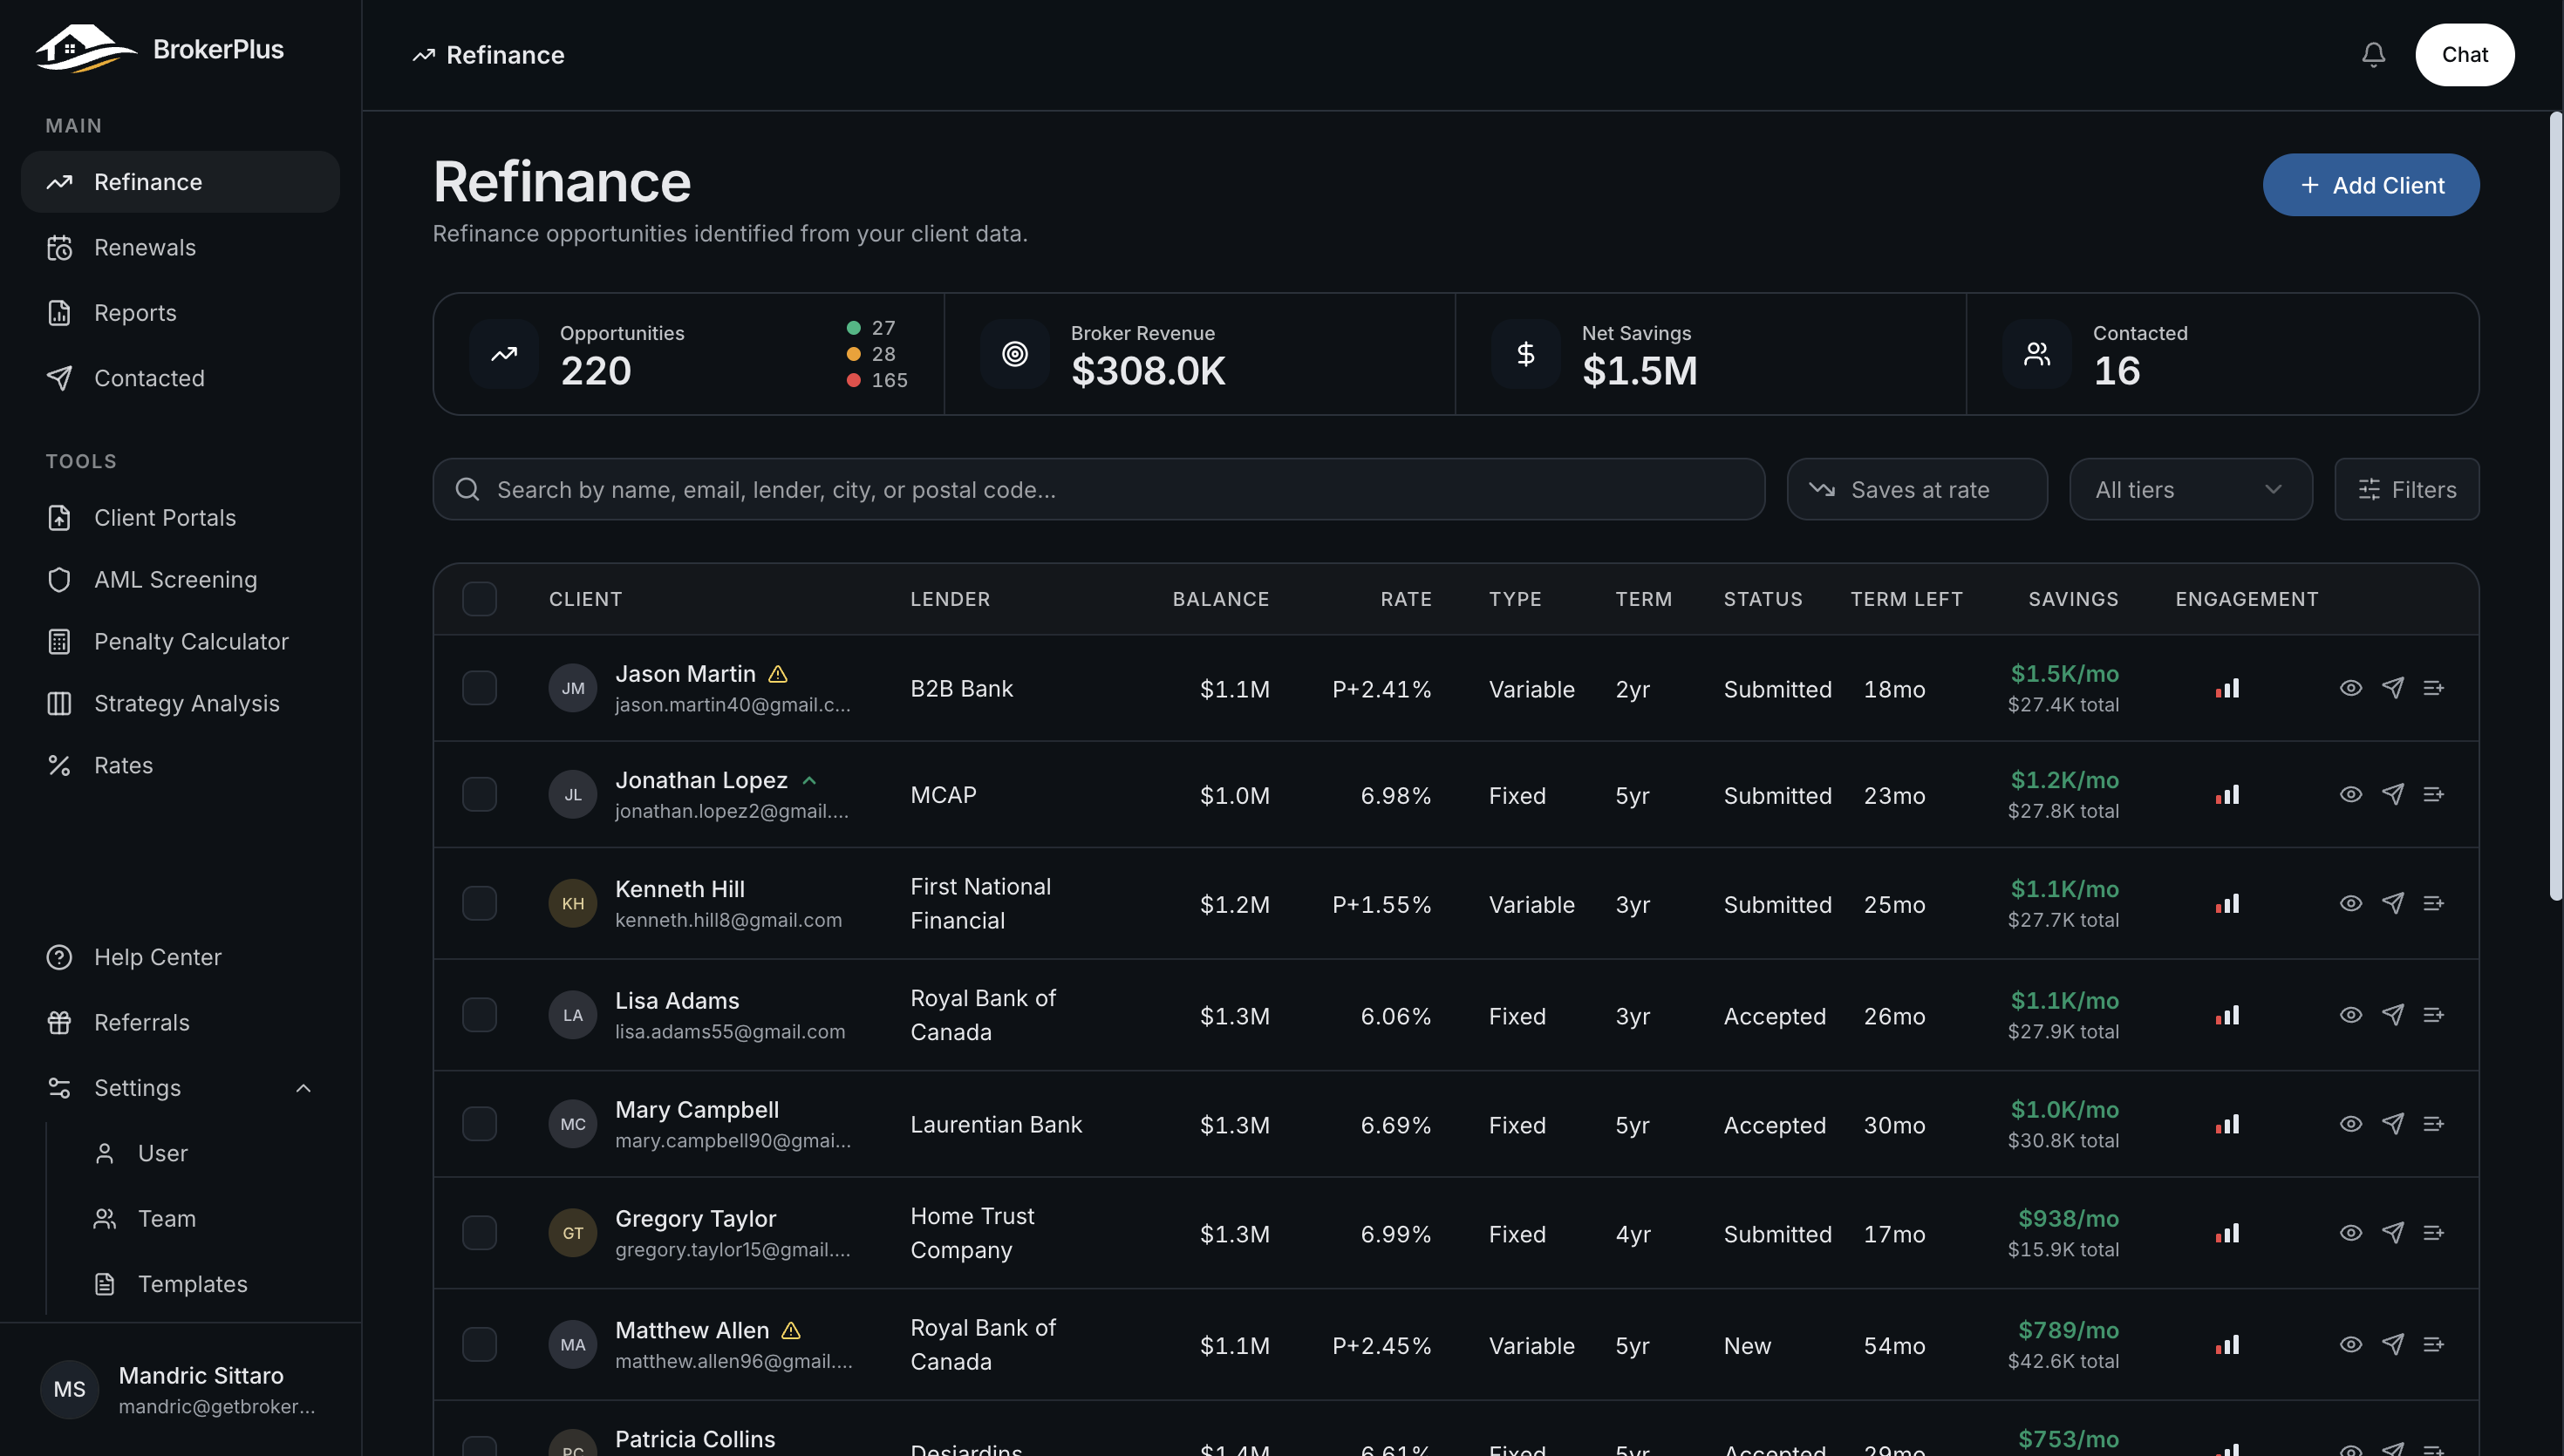The image size is (2564, 1456).
Task: Check the box for Mary Campbell
Action: 479,1124
